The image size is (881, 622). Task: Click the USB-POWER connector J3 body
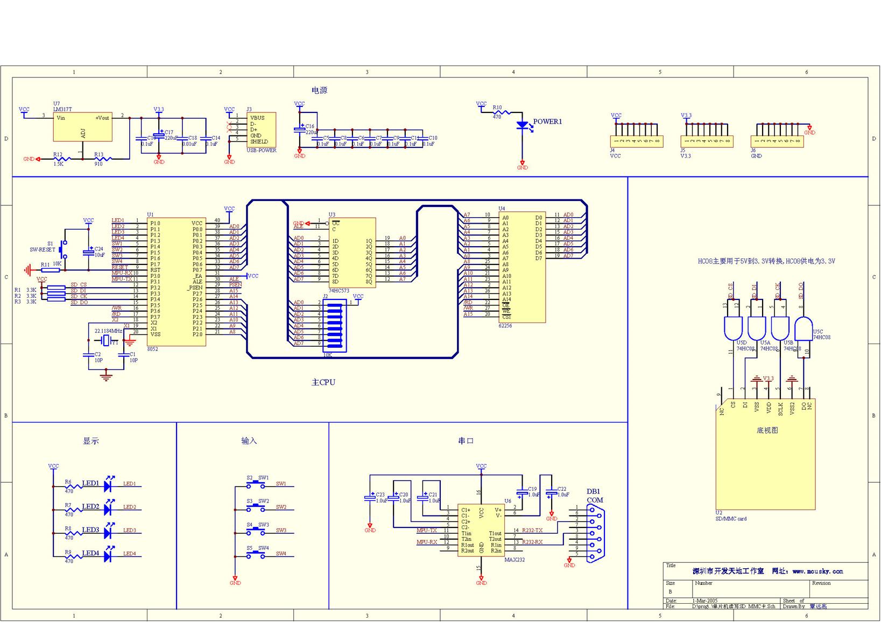pyautogui.click(x=262, y=130)
